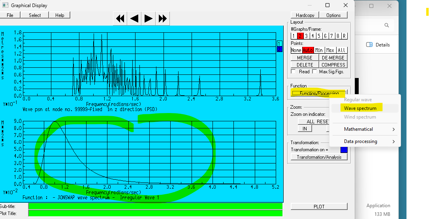Expand the Mathematical submenu

[365, 129]
